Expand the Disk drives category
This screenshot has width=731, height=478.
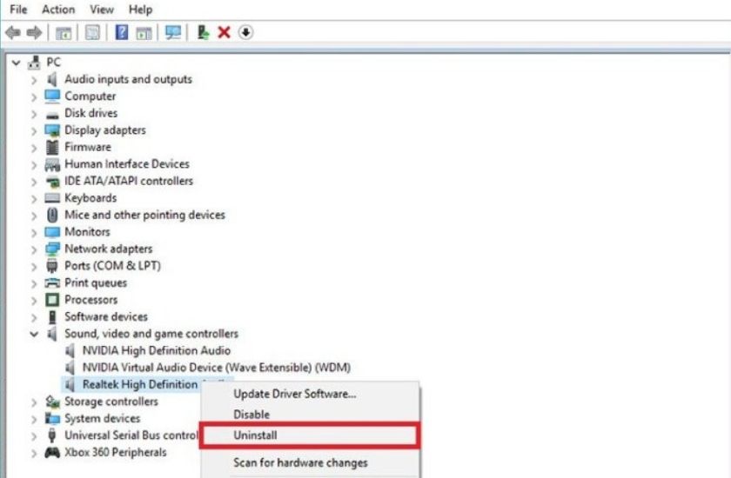click(x=34, y=114)
